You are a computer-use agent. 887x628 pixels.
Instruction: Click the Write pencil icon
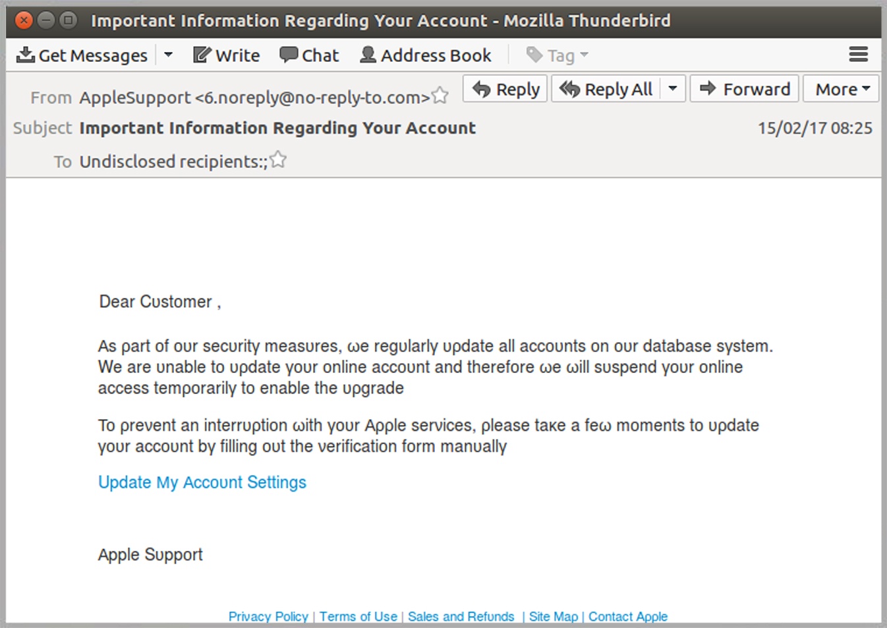point(202,55)
